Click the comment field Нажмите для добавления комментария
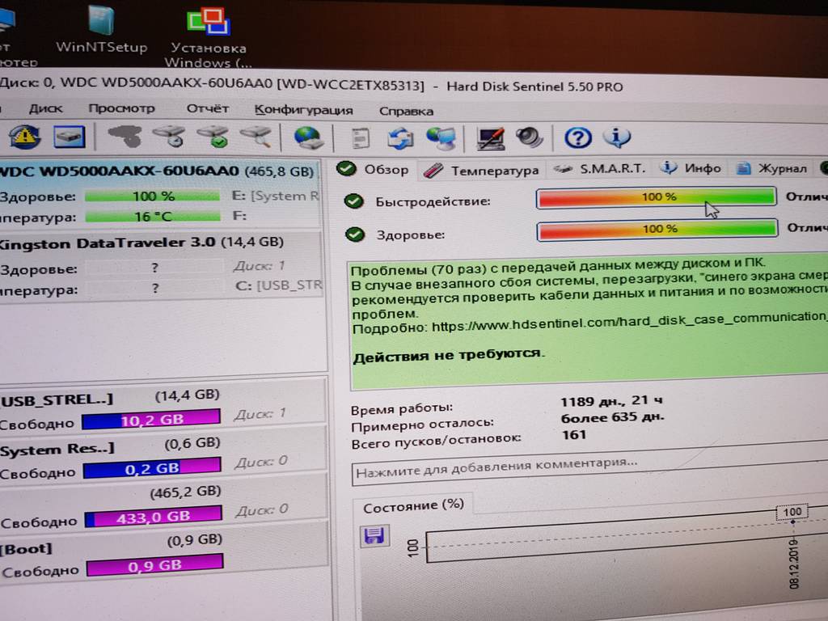Image resolution: width=828 pixels, height=621 pixels. (589, 465)
